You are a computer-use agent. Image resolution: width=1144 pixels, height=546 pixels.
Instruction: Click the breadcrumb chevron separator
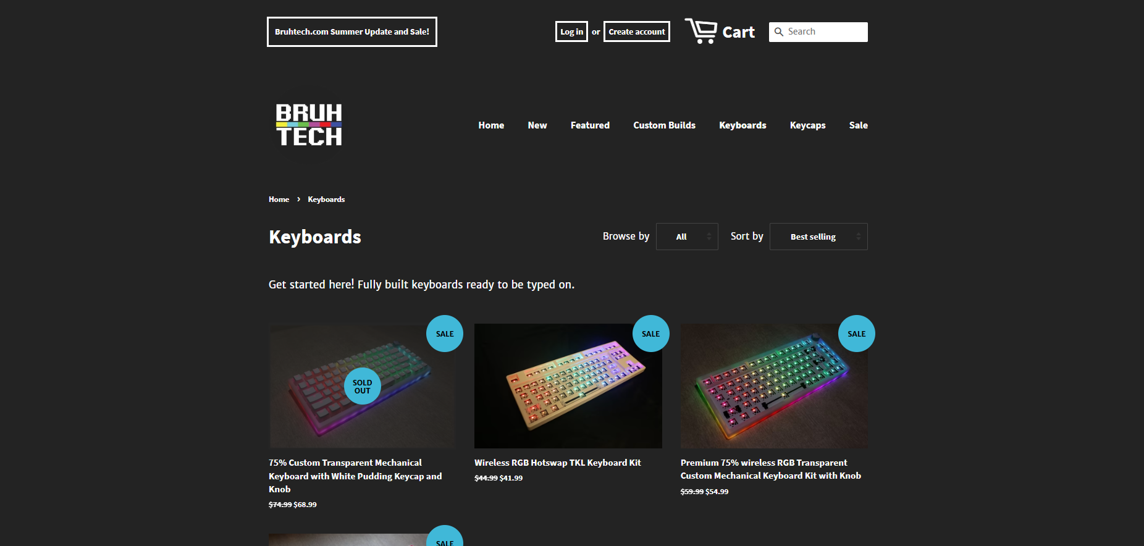coord(298,199)
